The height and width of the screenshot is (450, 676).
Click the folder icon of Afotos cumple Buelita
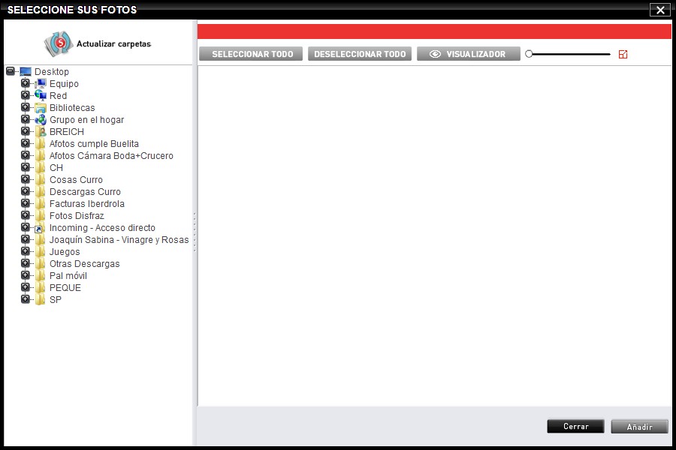(40, 144)
